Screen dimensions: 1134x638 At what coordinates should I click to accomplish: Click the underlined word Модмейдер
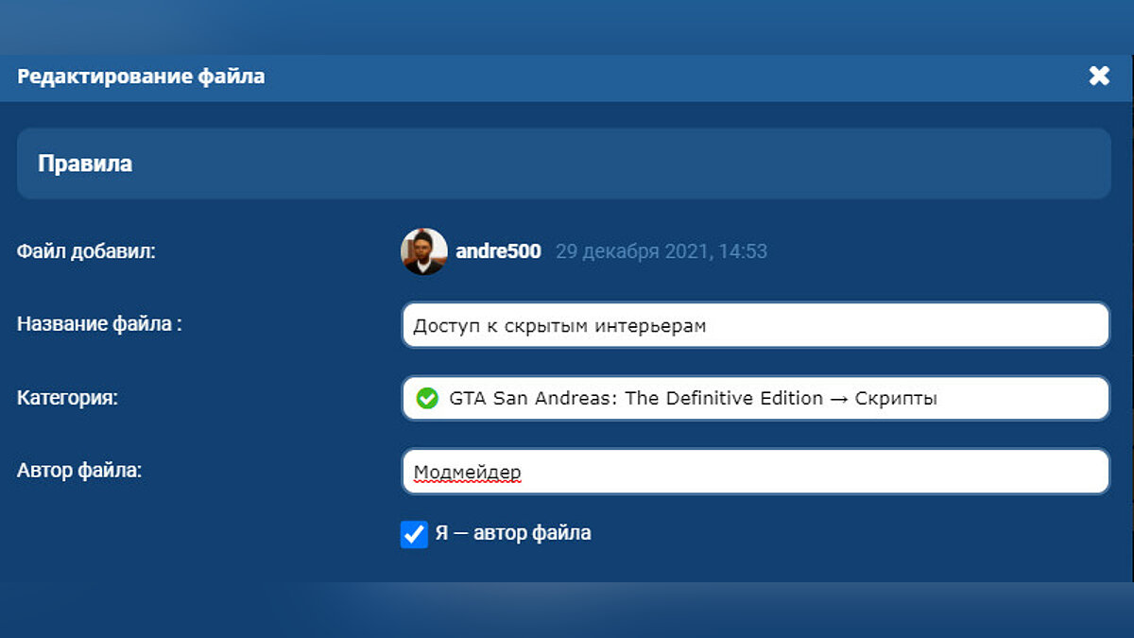point(467,472)
